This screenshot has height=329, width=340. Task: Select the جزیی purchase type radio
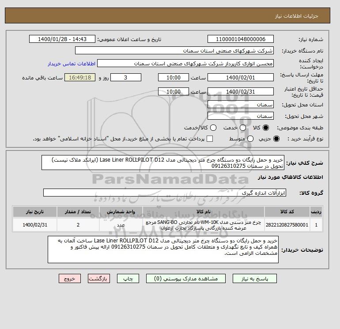[x=276, y=139]
